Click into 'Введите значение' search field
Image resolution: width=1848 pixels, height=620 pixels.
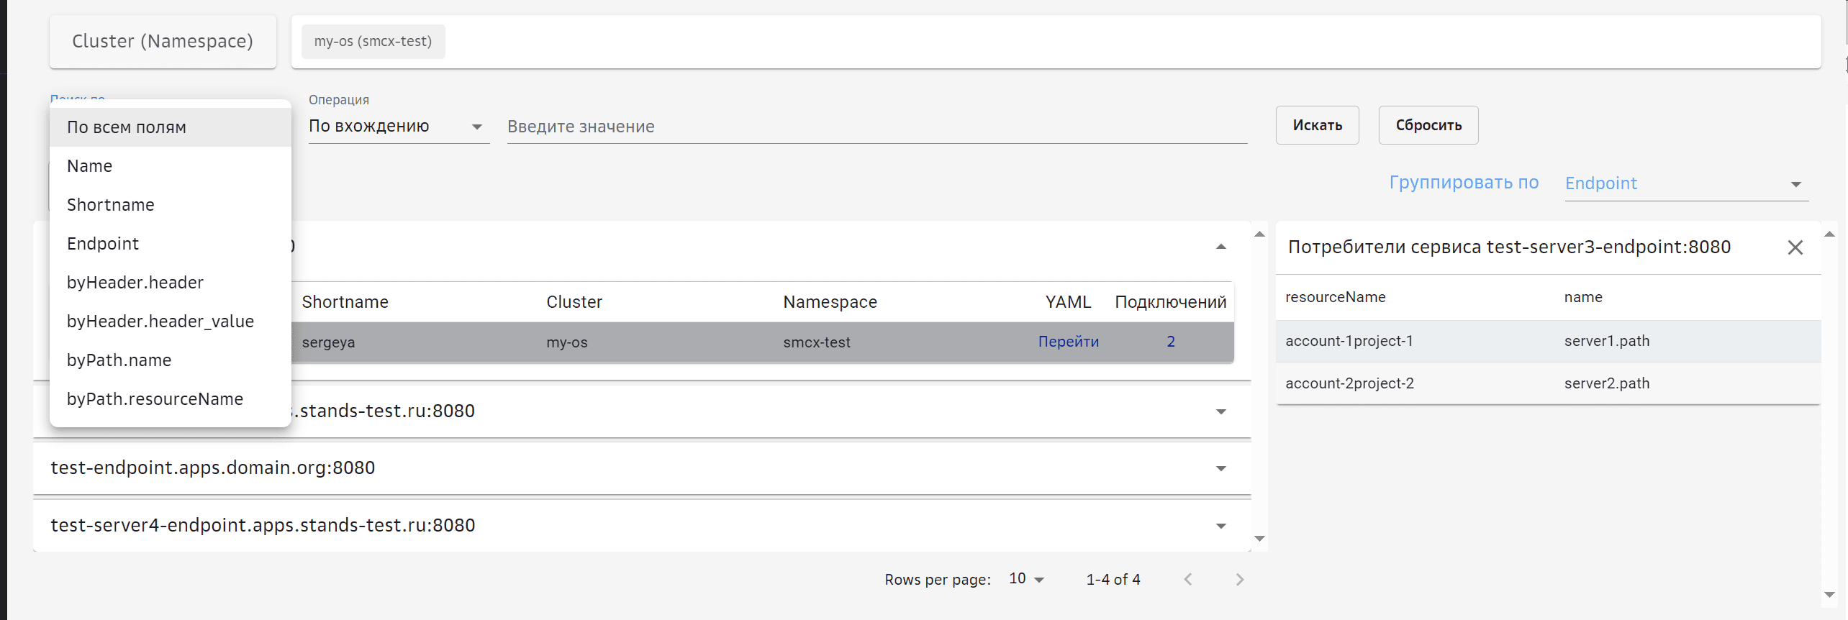click(x=877, y=127)
